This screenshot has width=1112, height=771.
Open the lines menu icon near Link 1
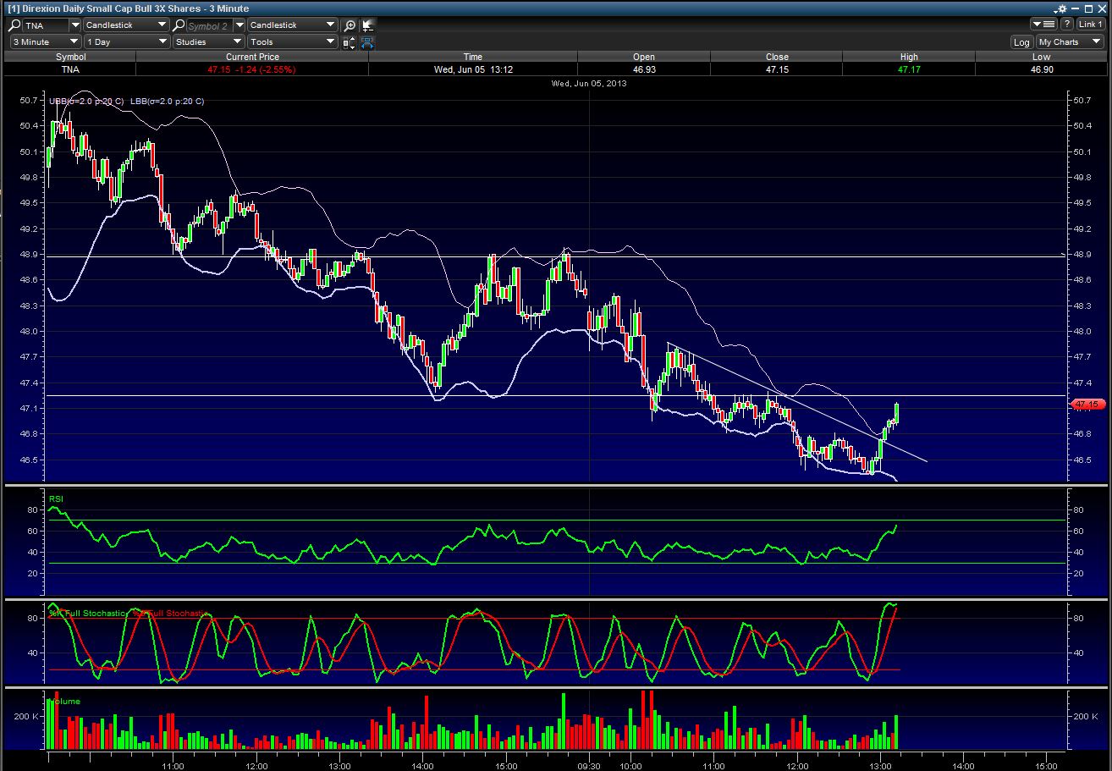tap(1044, 25)
